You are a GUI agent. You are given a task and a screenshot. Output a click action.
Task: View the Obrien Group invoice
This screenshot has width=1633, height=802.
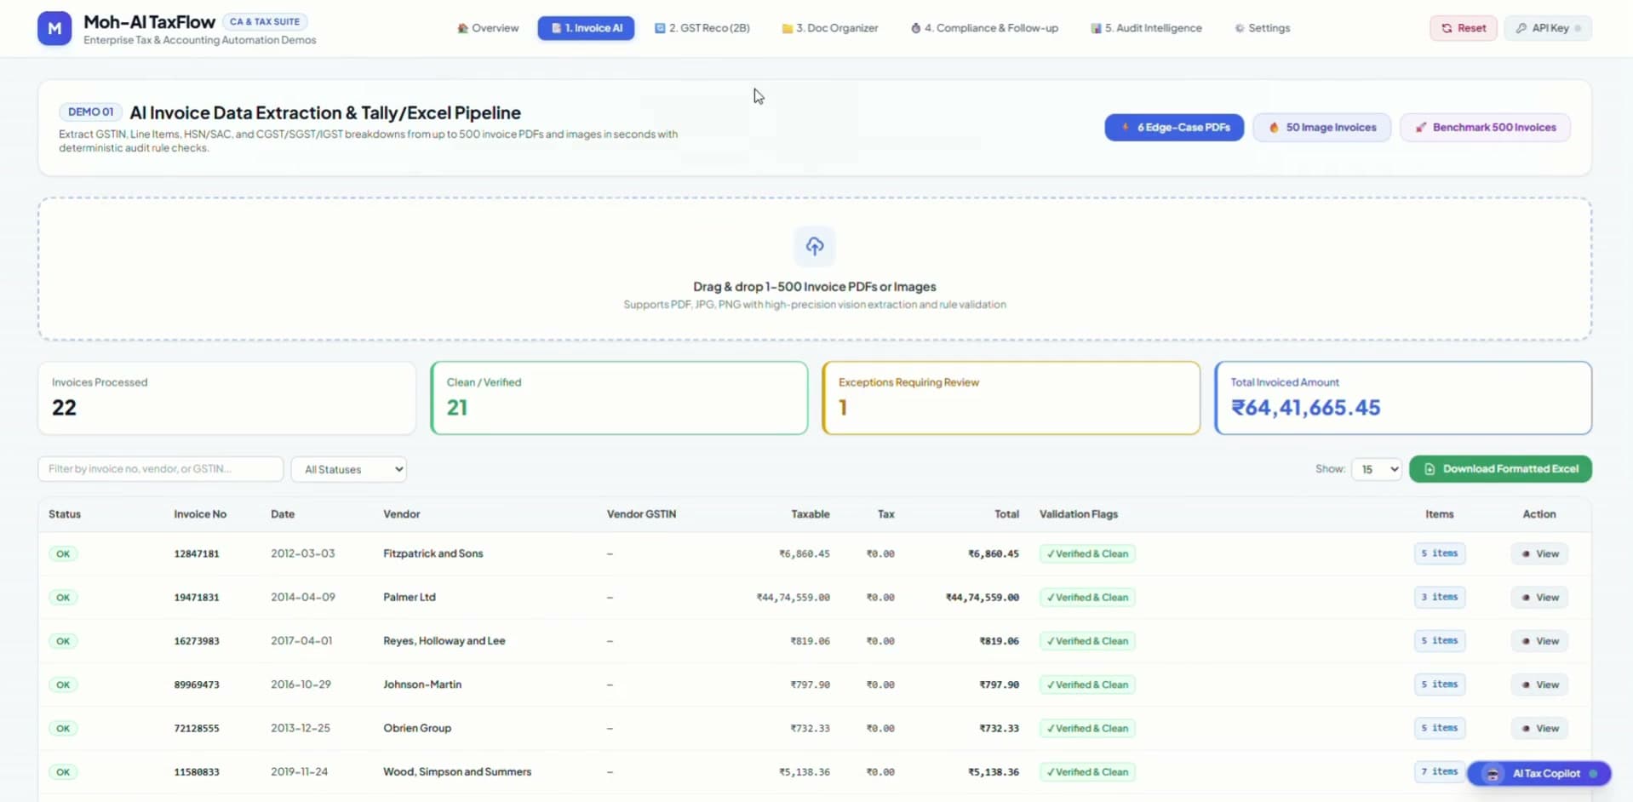pos(1539,729)
